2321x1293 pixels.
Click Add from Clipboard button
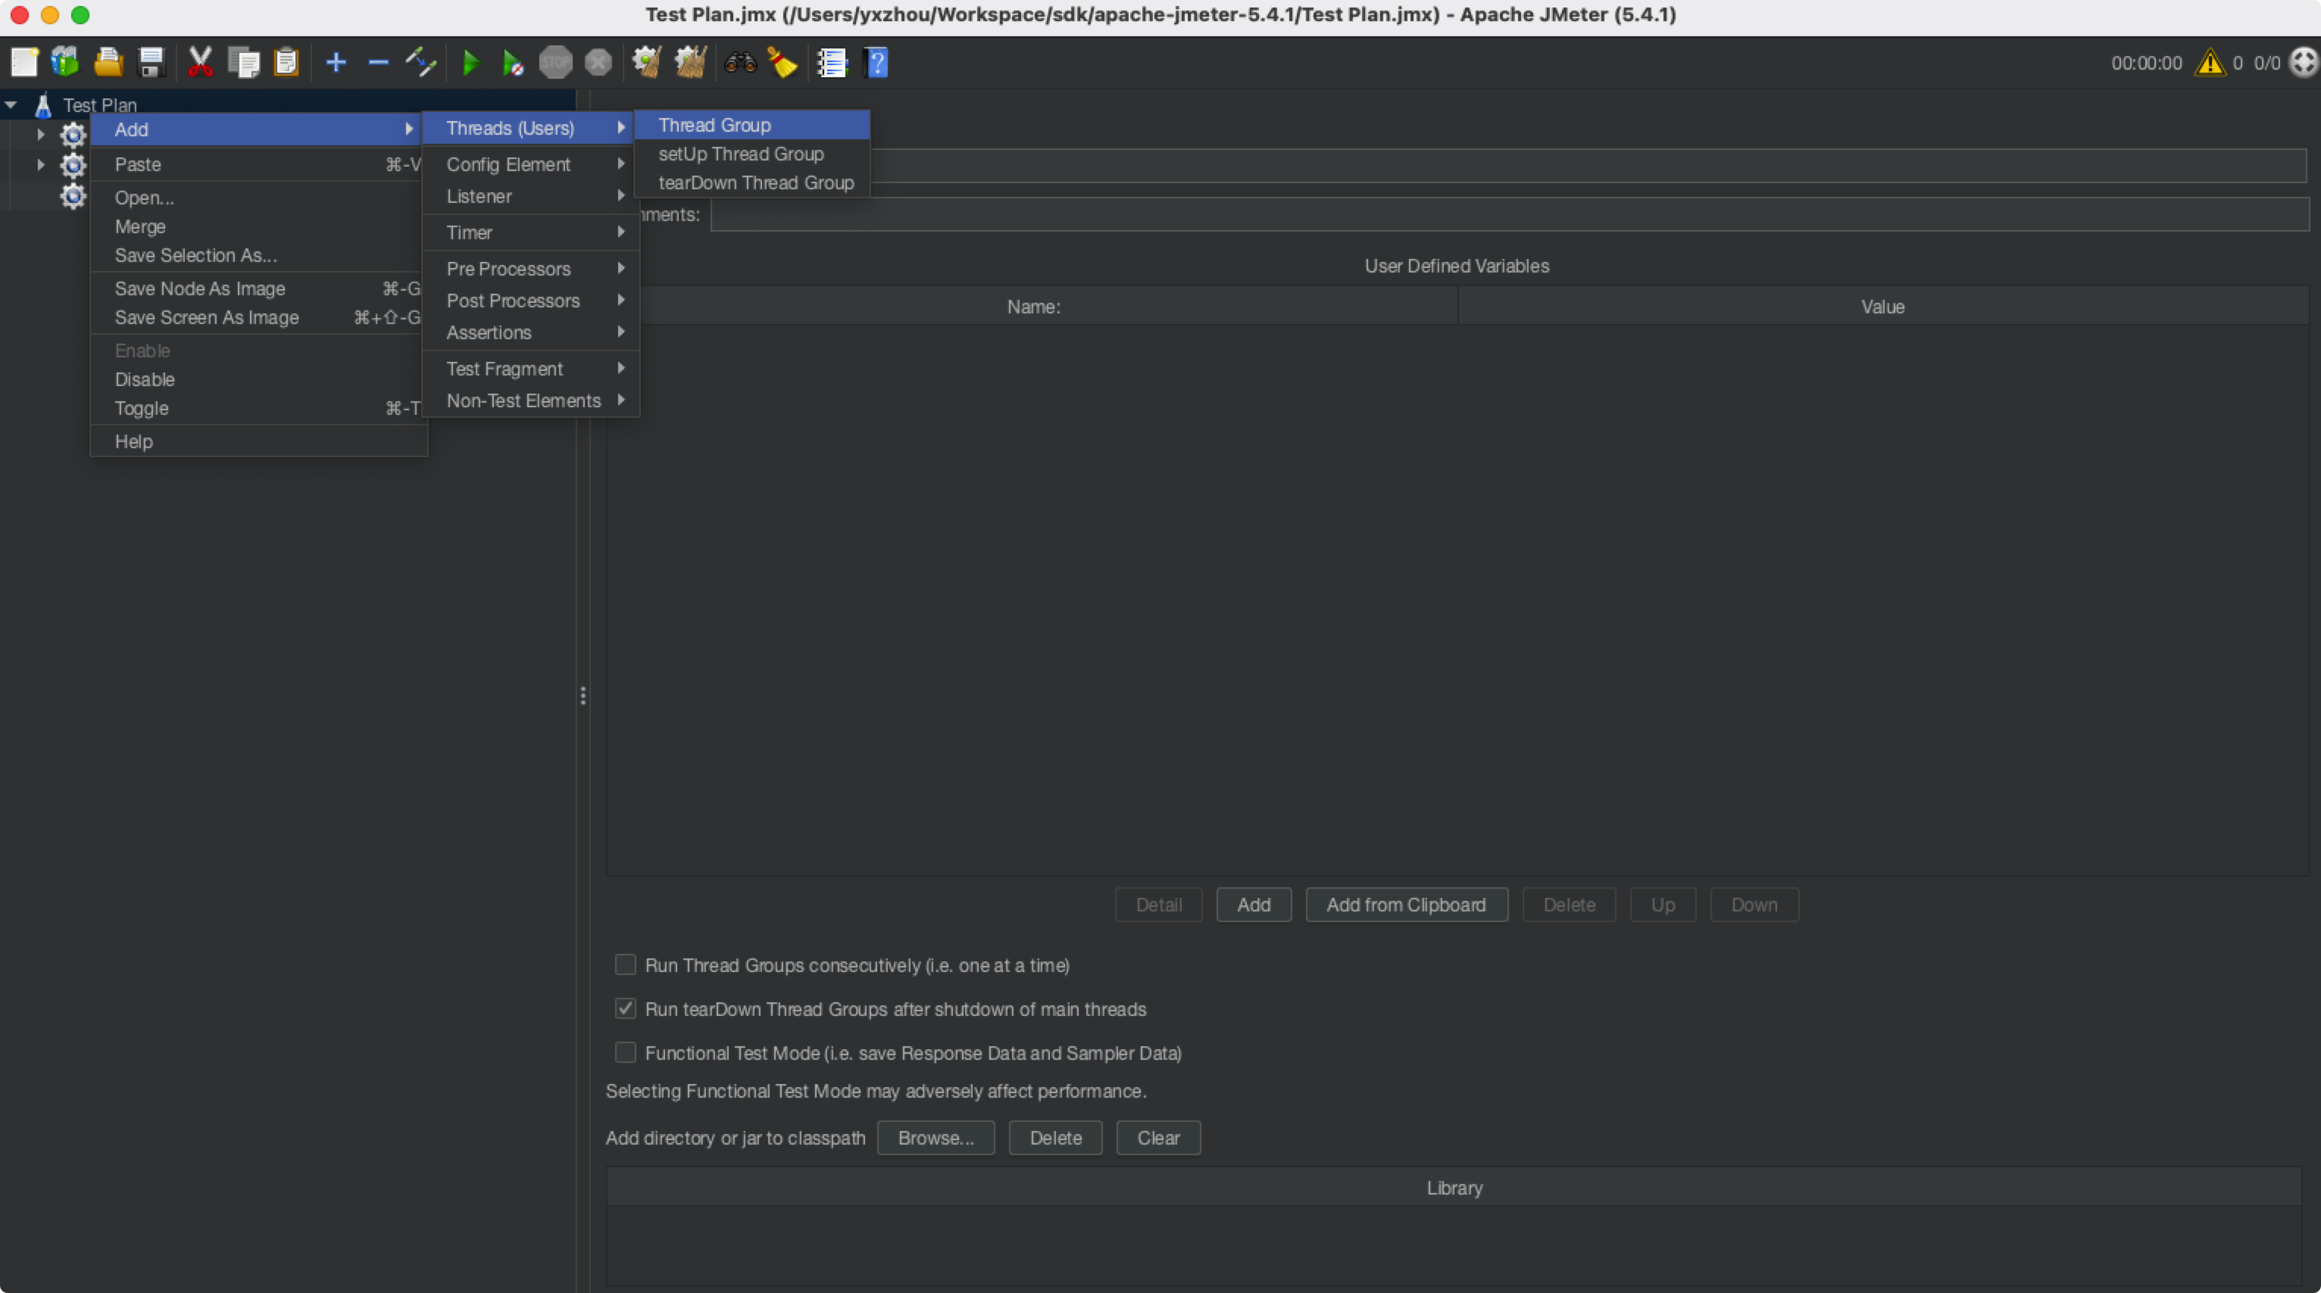click(1407, 905)
